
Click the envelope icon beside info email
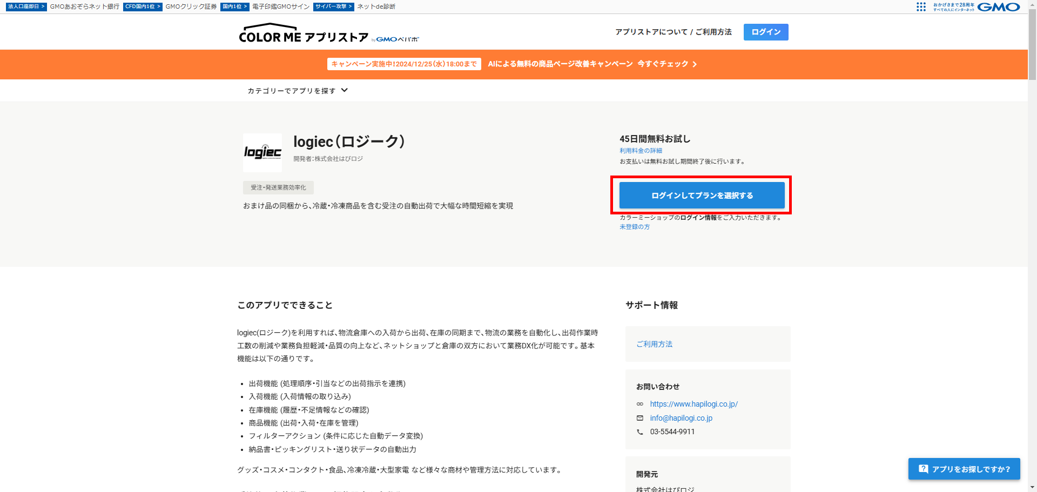click(640, 418)
